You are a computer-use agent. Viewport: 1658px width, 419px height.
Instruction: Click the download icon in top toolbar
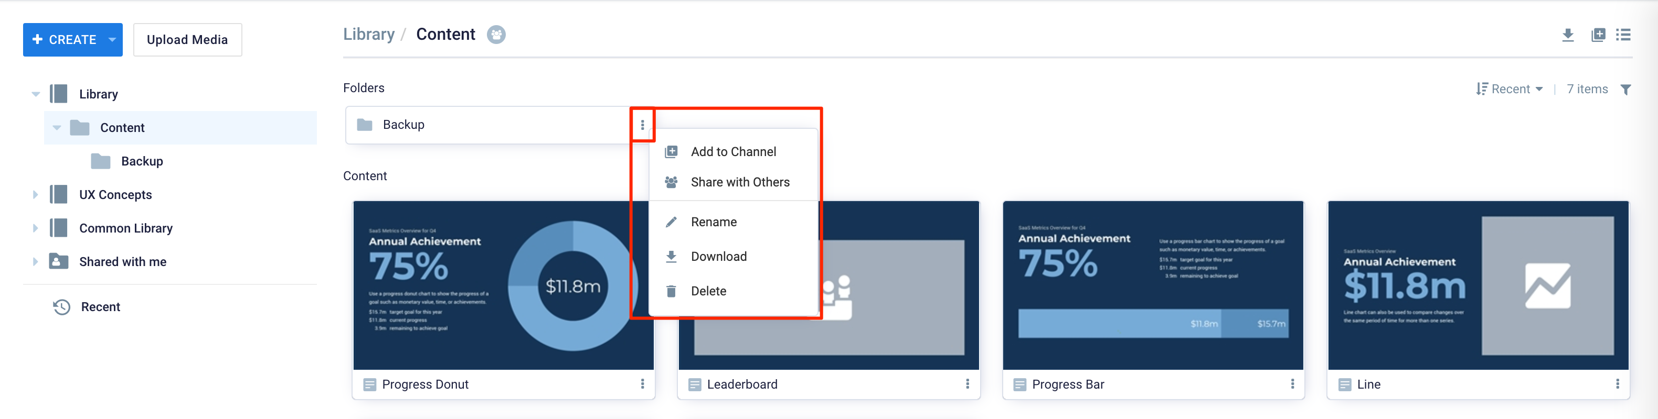1568,35
